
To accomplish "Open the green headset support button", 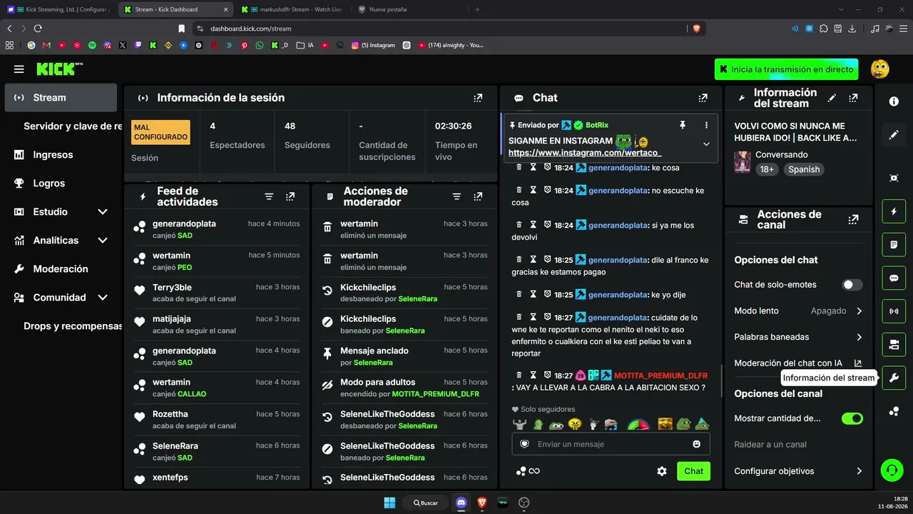I will tap(892, 470).
